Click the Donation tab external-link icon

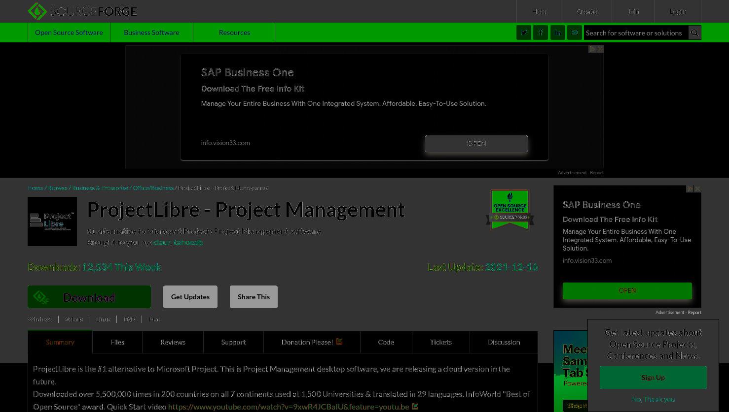[339, 341]
